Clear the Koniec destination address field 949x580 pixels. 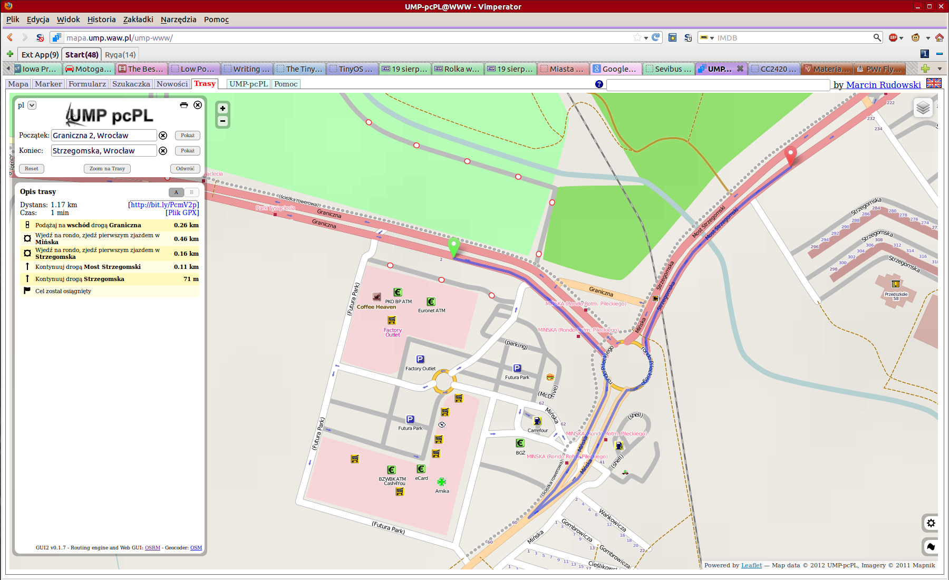(x=163, y=151)
